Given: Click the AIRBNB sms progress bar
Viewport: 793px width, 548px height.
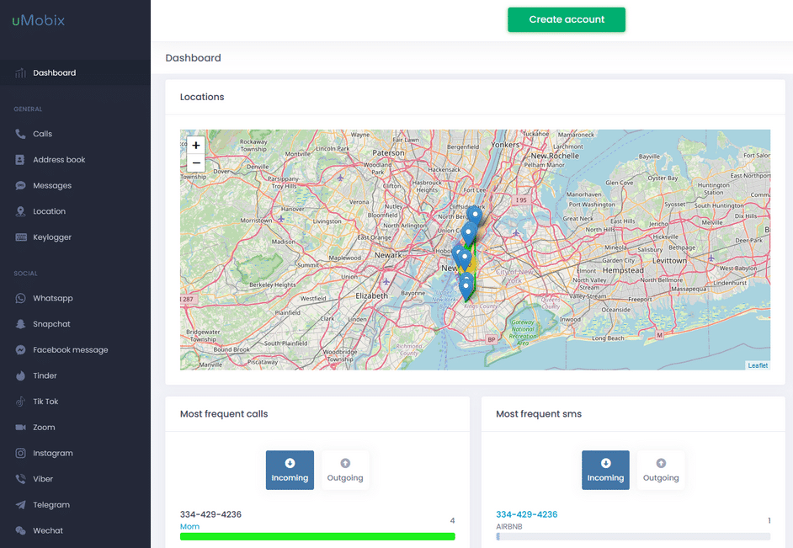Looking at the screenshot, I should pyautogui.click(x=633, y=536).
